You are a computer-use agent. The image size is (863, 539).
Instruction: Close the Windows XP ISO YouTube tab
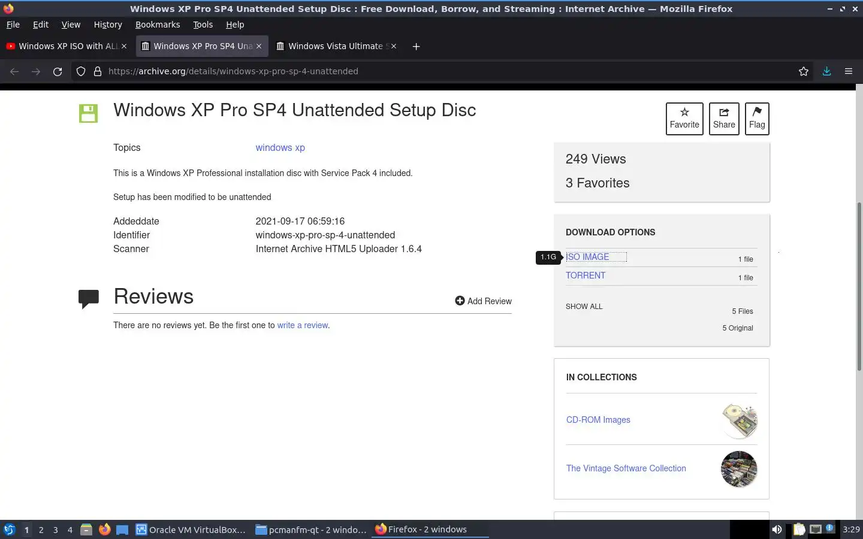tap(124, 46)
